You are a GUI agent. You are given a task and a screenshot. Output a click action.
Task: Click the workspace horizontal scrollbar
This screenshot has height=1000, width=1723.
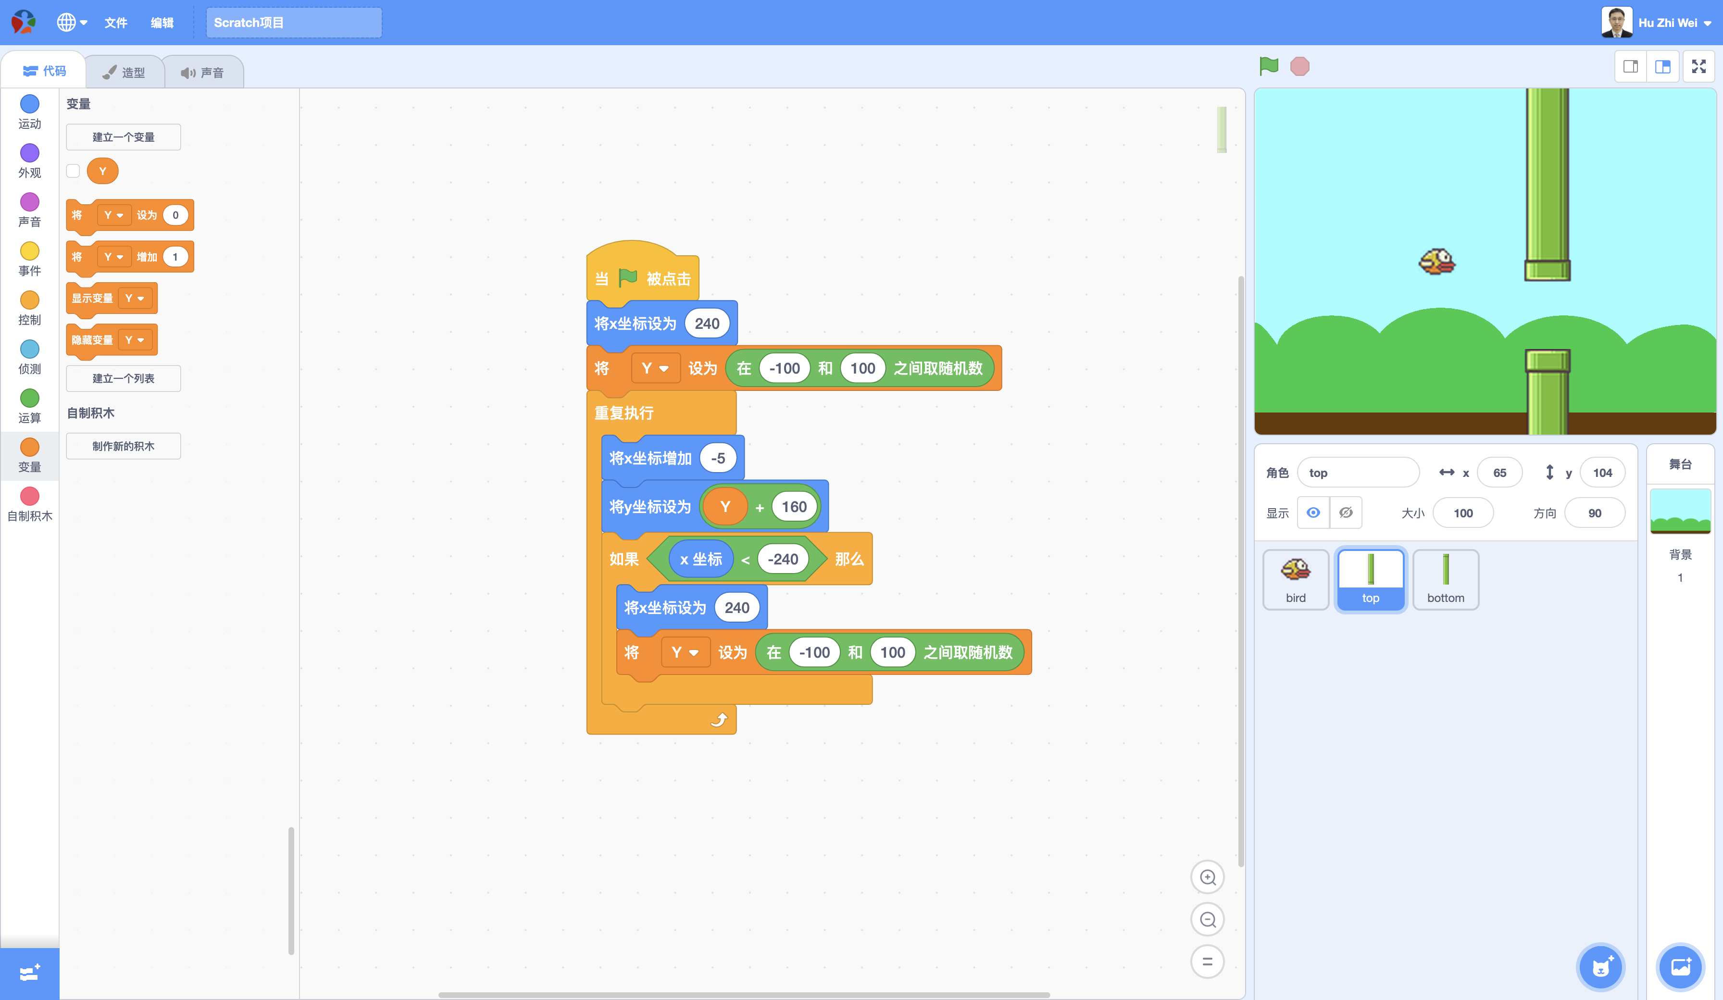[x=744, y=995]
